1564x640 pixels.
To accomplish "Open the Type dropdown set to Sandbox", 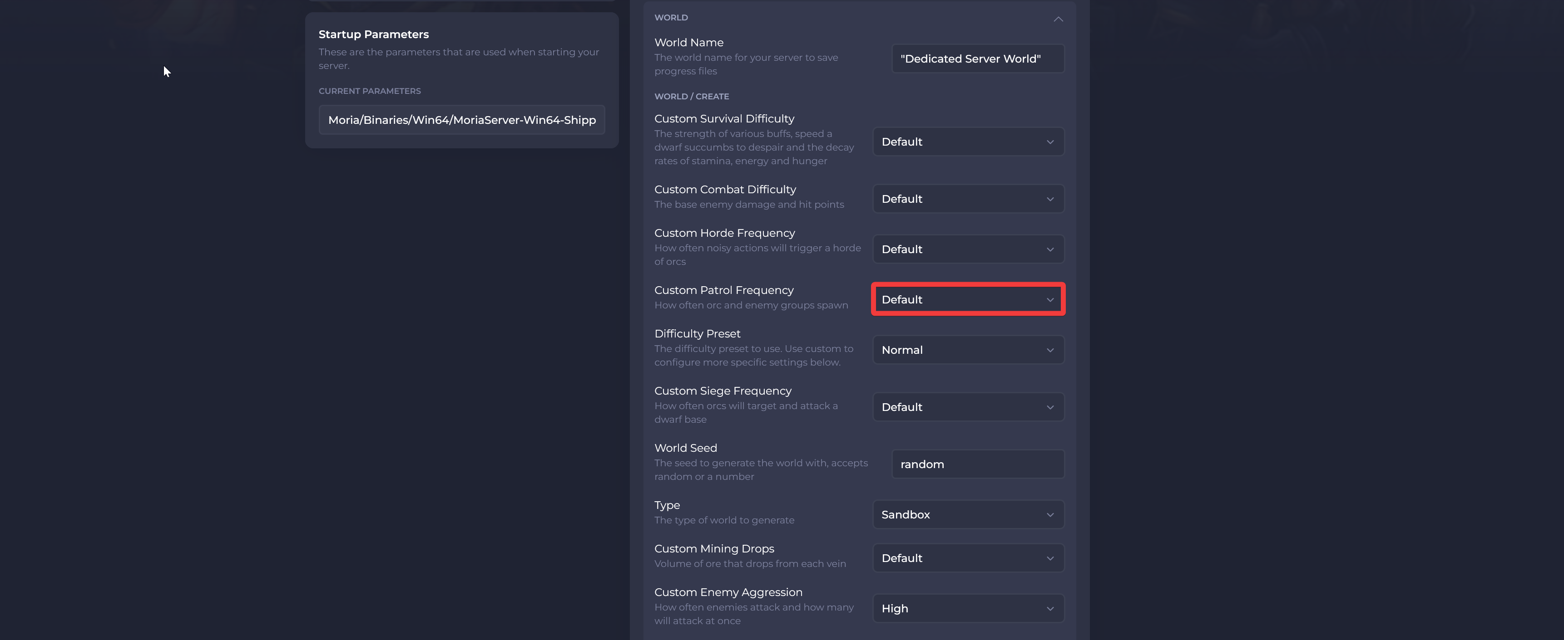I will pyautogui.click(x=968, y=514).
